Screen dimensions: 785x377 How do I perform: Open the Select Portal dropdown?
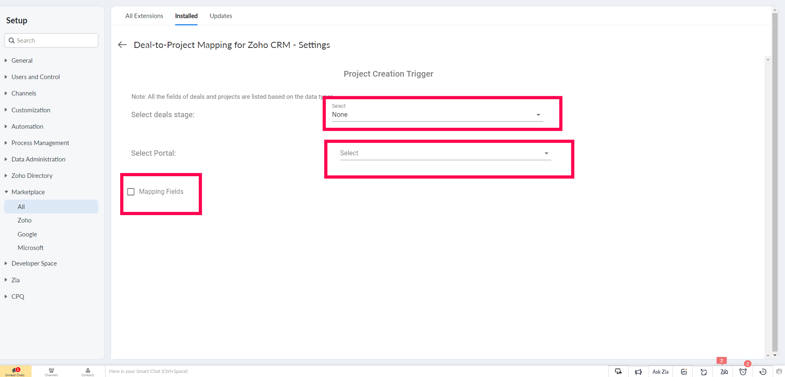445,153
